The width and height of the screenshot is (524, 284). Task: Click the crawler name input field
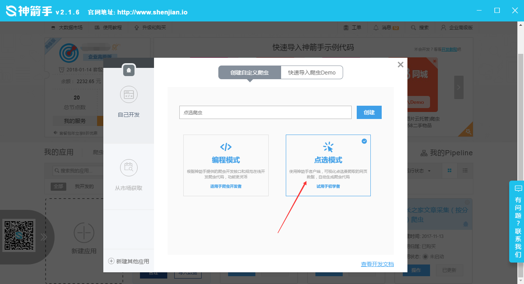coord(265,112)
